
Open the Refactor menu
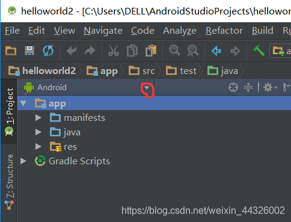(x=224, y=31)
